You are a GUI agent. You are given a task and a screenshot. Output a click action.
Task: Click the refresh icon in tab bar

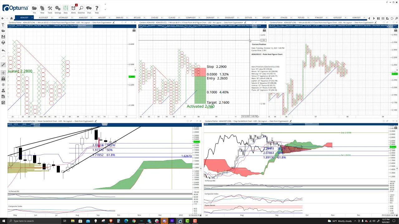pyautogui.click(x=392, y=18)
